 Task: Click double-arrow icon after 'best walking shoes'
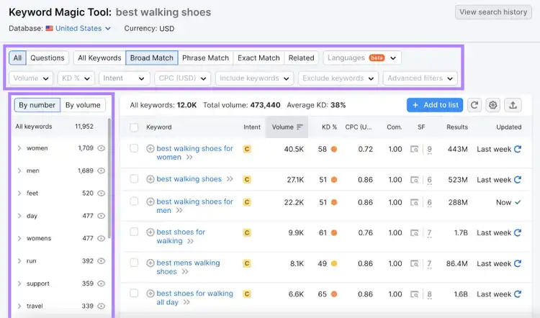(x=230, y=179)
